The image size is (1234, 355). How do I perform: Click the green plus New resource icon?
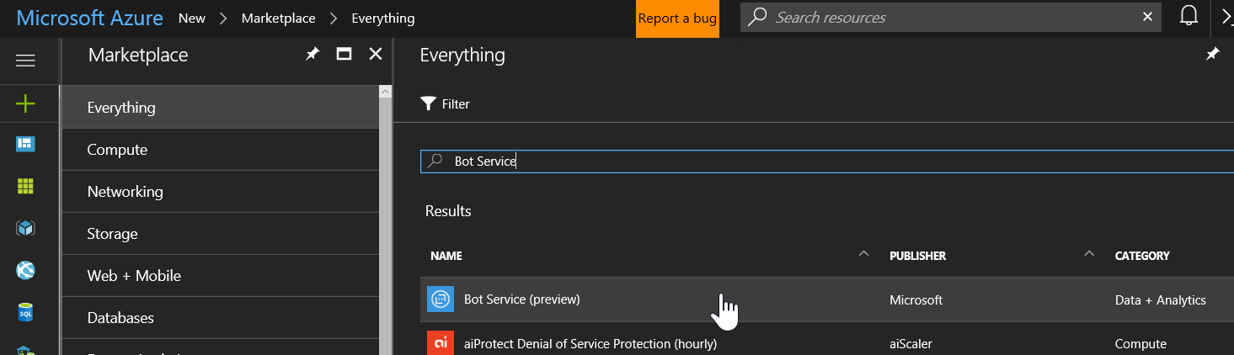[25, 103]
